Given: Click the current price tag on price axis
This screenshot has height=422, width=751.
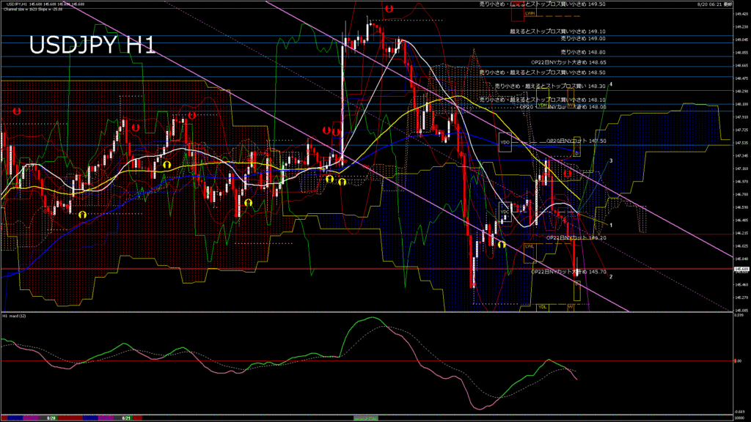Looking at the screenshot, I should coord(741,269).
